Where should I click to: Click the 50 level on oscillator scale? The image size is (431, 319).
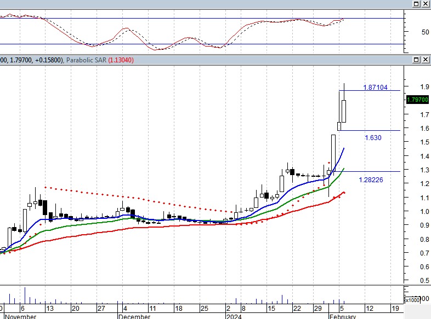tap(410, 32)
